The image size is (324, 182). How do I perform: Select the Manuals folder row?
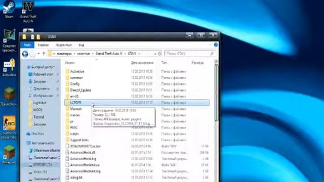(137, 109)
